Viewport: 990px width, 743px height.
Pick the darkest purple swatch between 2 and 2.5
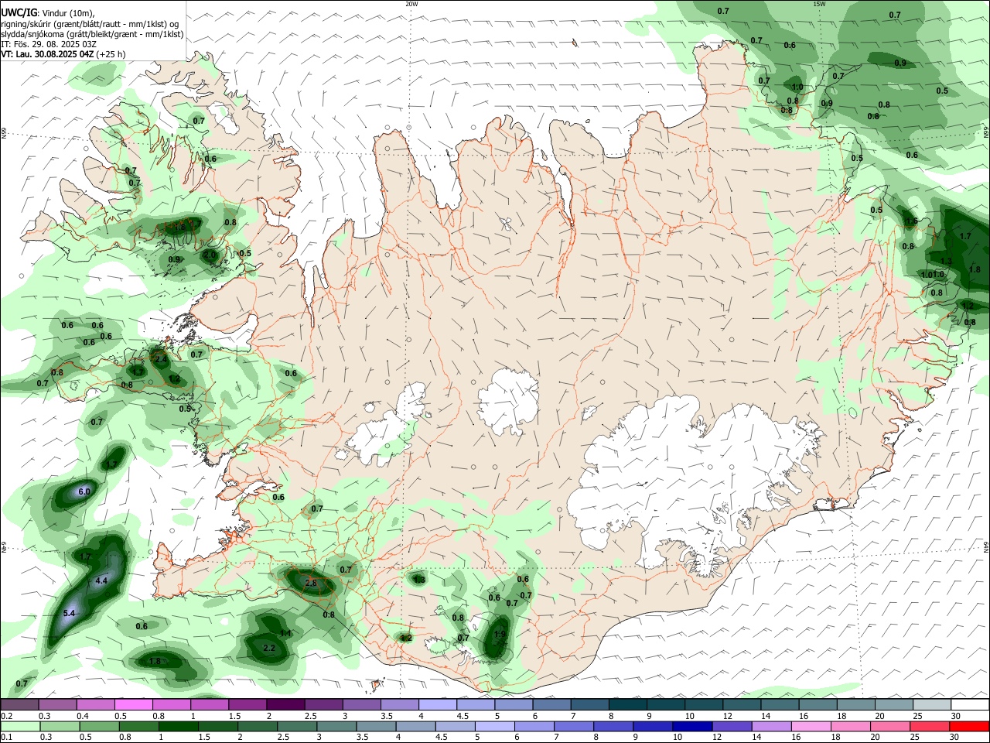(x=285, y=704)
